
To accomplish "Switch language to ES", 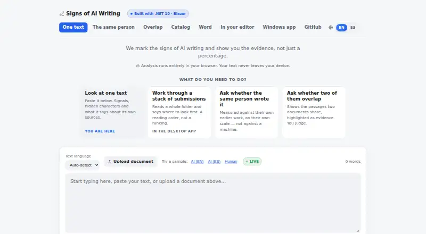I will [353, 28].
